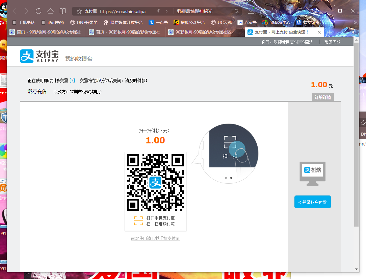
Task: Open the 手机书签 bookmark folder
Action: click(24, 22)
